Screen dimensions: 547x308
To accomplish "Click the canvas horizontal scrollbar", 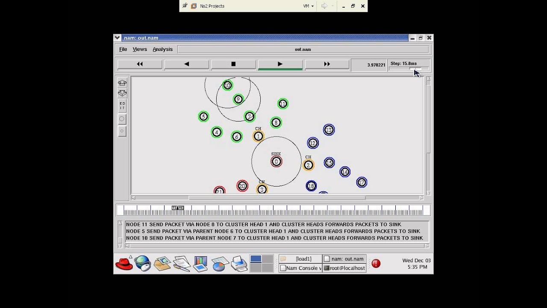I will click(277, 198).
